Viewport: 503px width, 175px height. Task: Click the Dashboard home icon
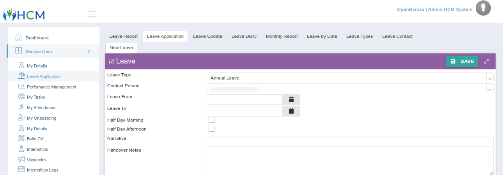[18, 37]
